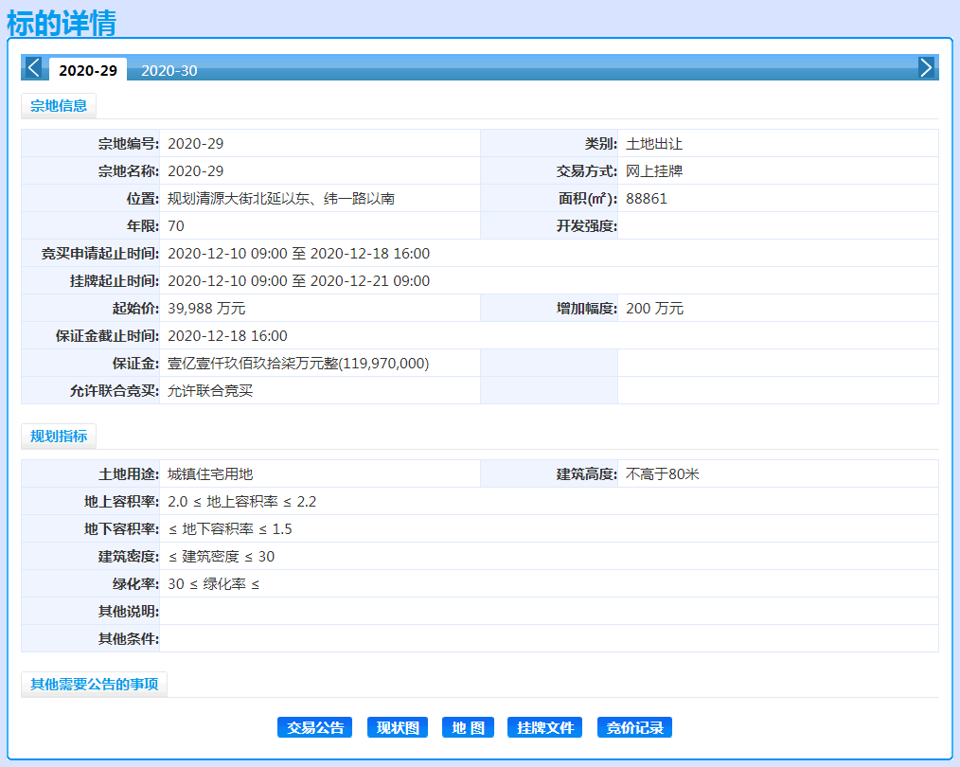Open the 挂牌文件 button
Screen dimensions: 960x767
click(545, 727)
